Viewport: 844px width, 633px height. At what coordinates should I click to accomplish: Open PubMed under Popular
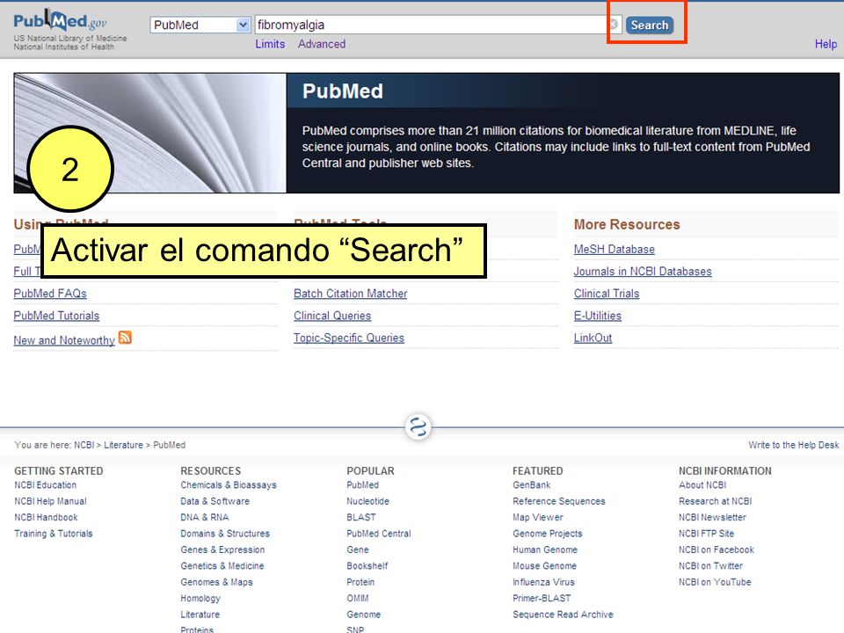click(362, 485)
